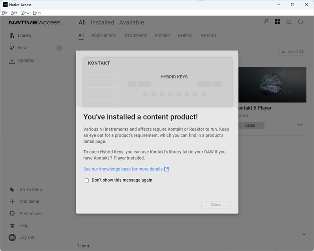Click Log Out in sidebar
The height and width of the screenshot is (251, 314).
point(27,237)
